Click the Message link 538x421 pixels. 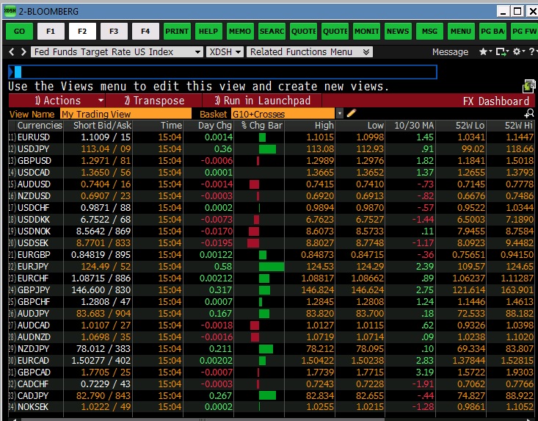[x=450, y=52]
